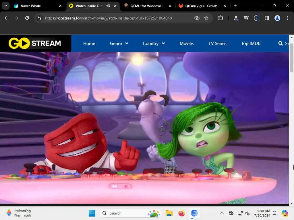Click the cloud sync tray icon
Image resolution: width=294 pixels, height=220 pixels.
coord(231,213)
